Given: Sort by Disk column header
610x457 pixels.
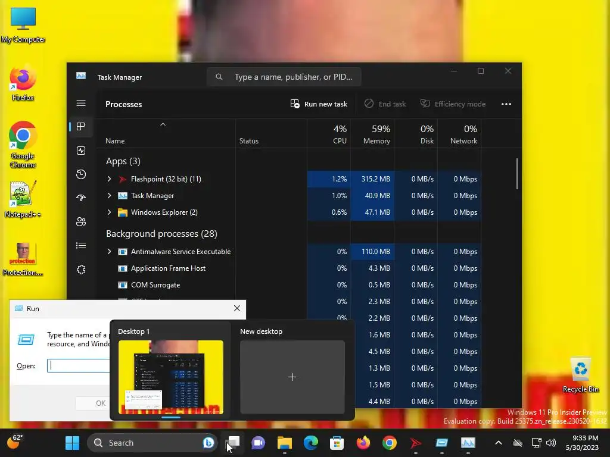Looking at the screenshot, I should point(416,134).
